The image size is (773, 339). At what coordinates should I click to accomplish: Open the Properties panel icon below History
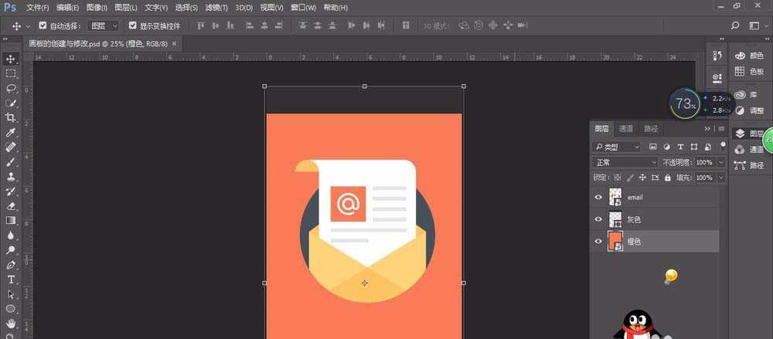point(717,77)
